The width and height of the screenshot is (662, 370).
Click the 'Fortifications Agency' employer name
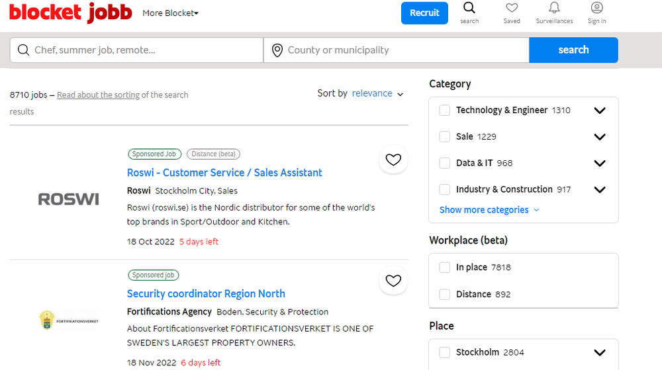click(169, 312)
